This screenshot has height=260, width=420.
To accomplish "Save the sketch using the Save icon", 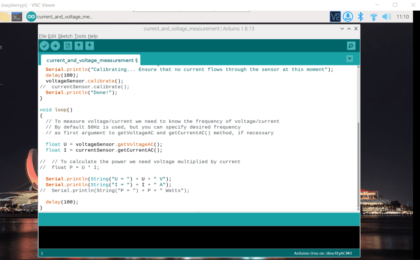I will 89,46.
